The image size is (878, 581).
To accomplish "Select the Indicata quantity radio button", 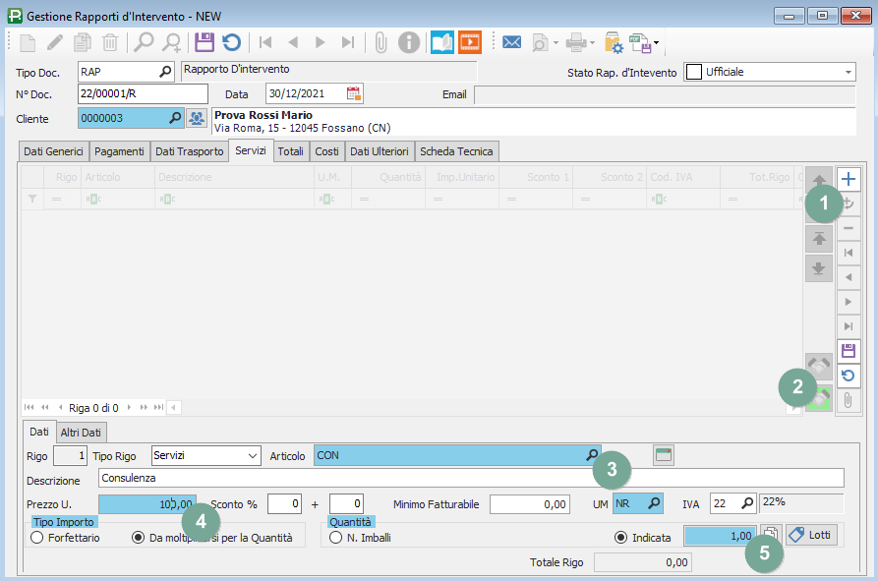I will [x=620, y=538].
